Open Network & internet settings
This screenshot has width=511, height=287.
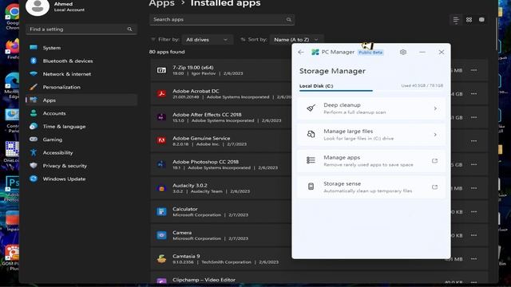pos(81,74)
